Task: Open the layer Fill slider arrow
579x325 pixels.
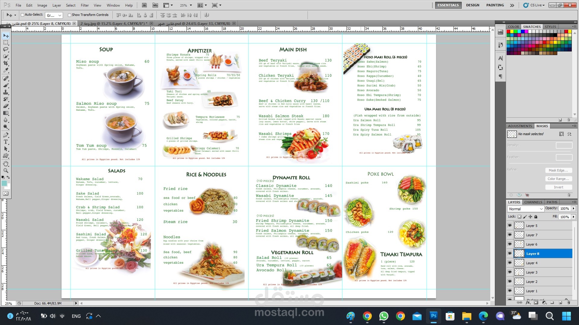Action: [x=573, y=217]
